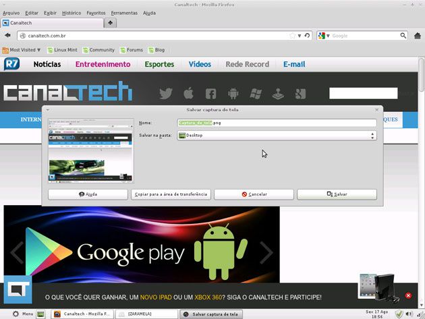Show previous slide with left carousel arrow
The height and width of the screenshot is (319, 425).
pyautogui.click(x=18, y=252)
